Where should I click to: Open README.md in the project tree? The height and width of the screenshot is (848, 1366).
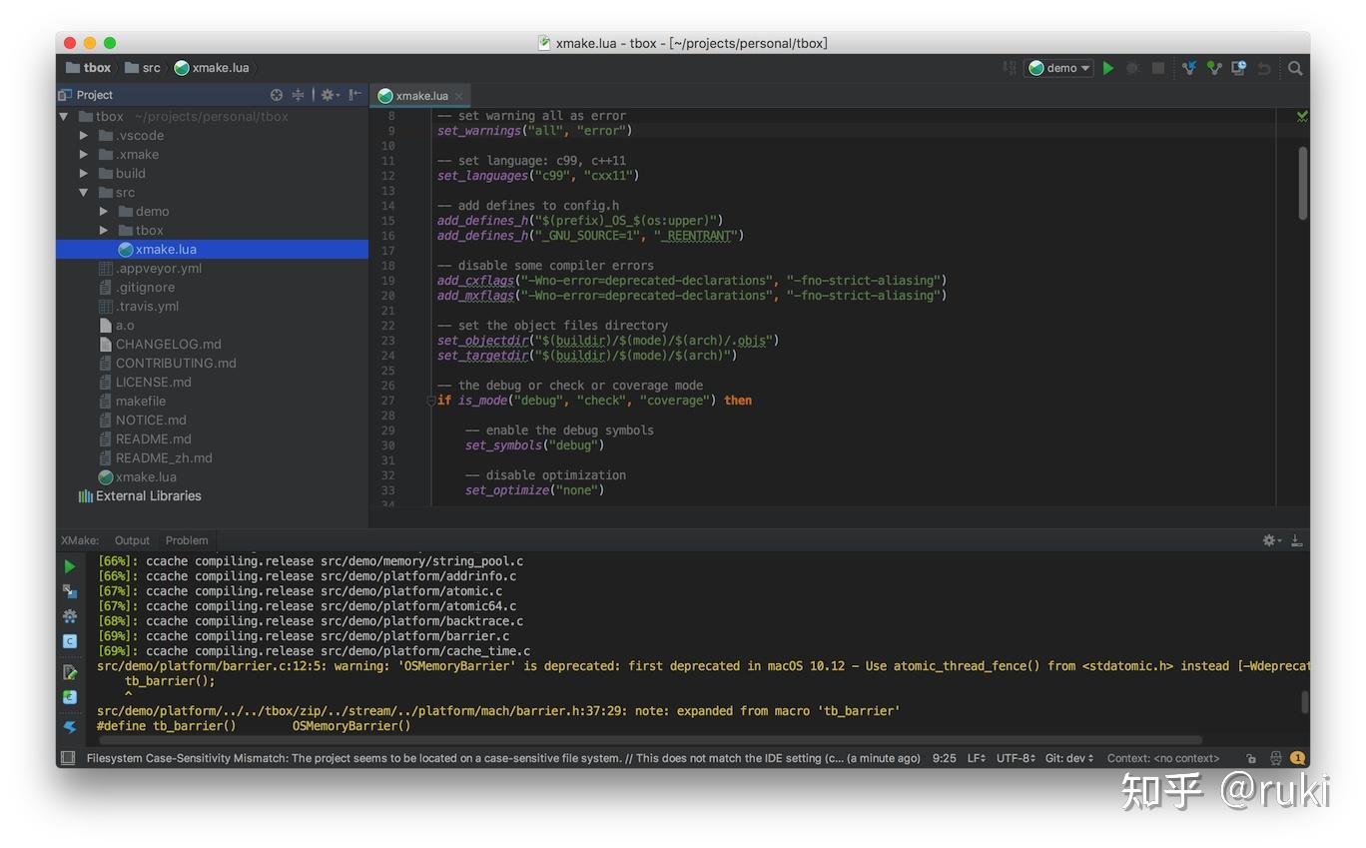[153, 439]
